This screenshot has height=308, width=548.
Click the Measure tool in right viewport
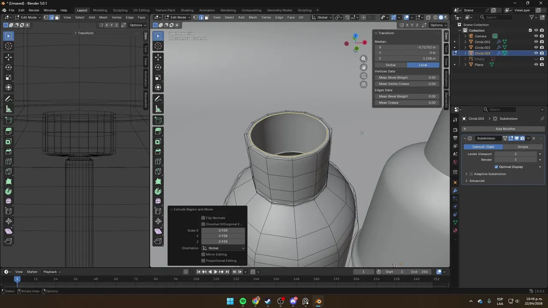[158, 109]
